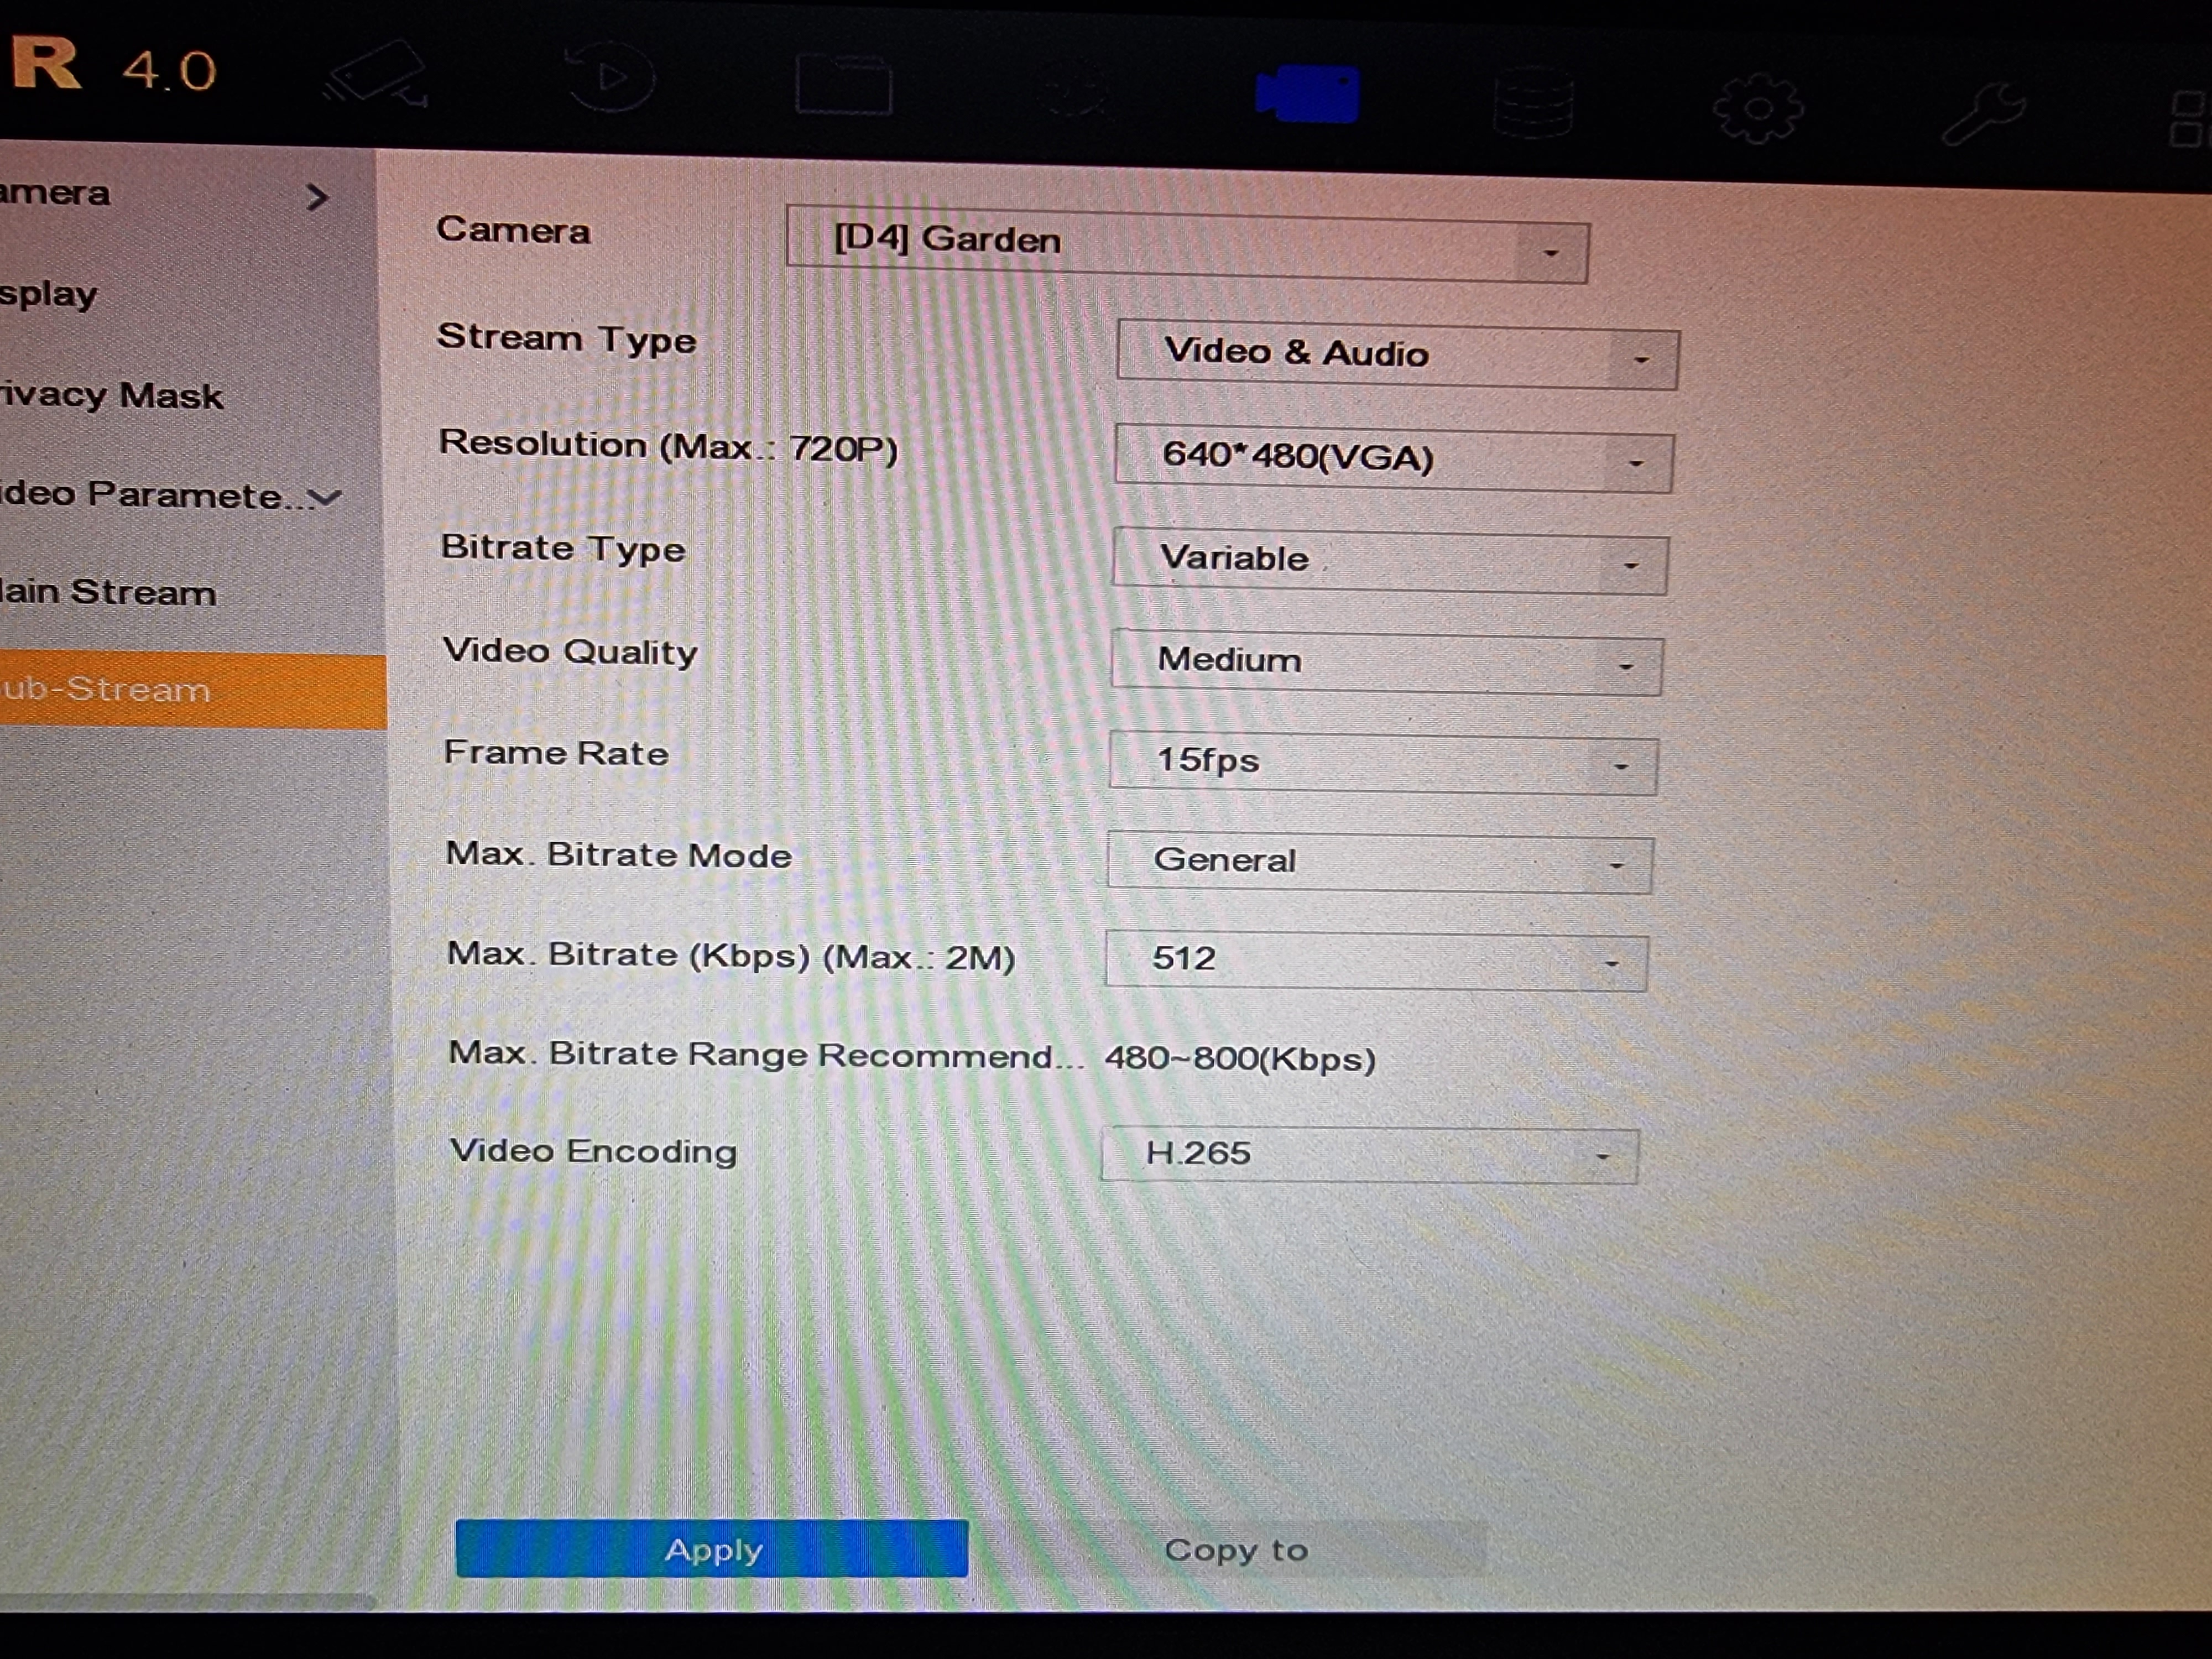This screenshot has height=1659, width=2212.
Task: Click the Apply button
Action: click(x=711, y=1549)
